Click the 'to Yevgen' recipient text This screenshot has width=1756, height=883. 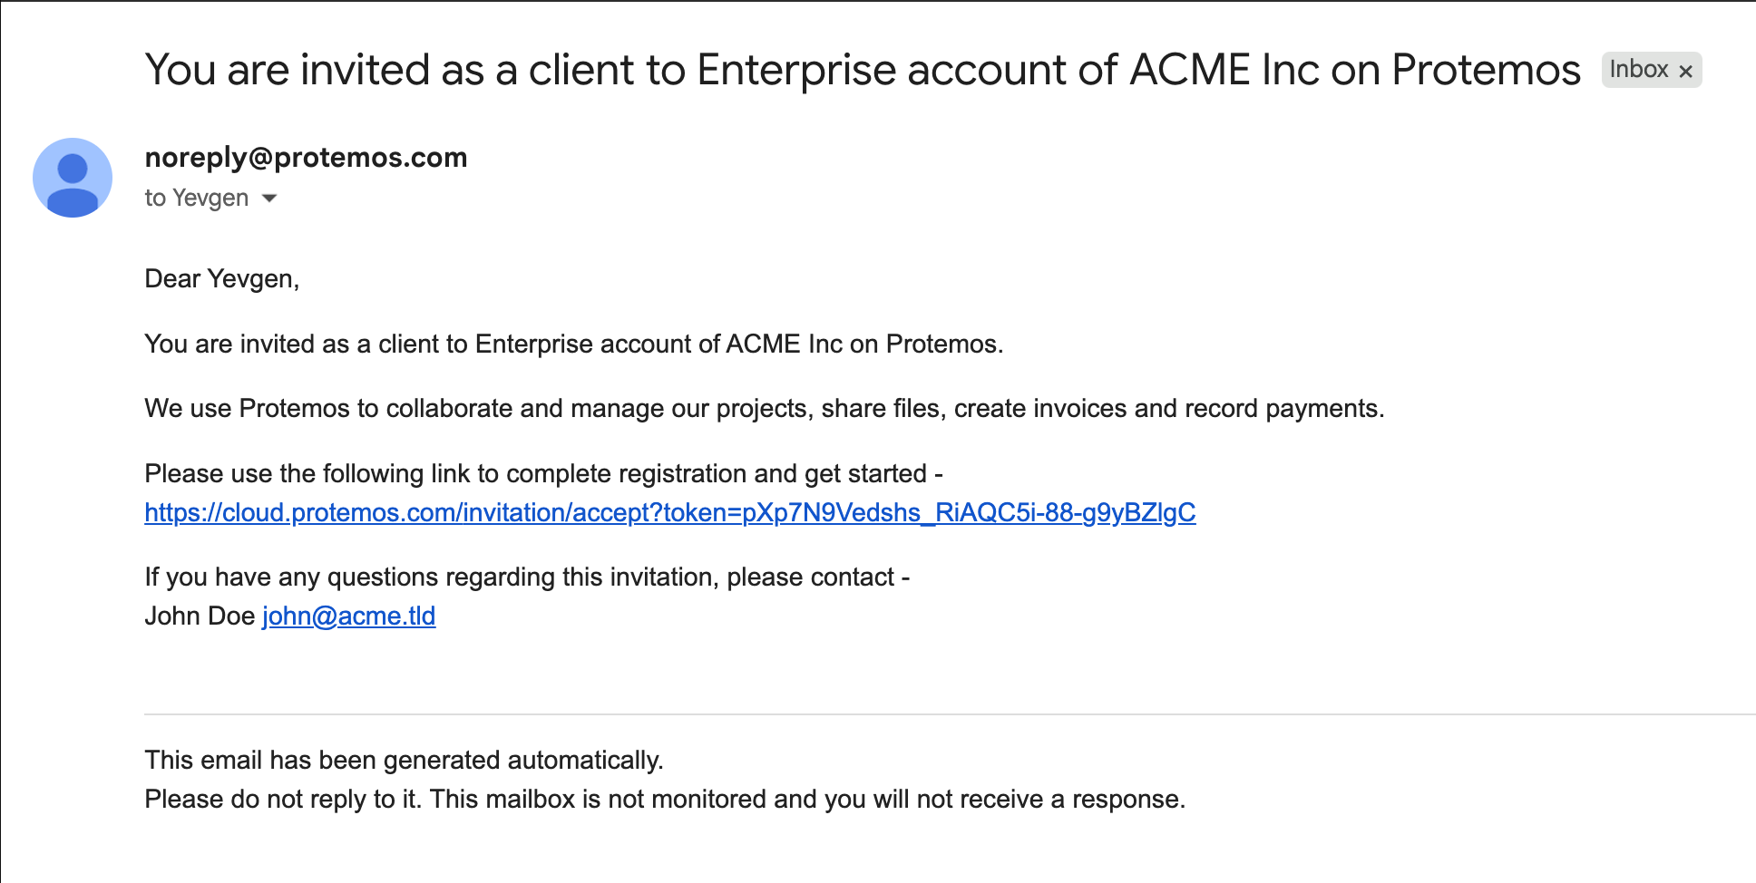click(196, 198)
